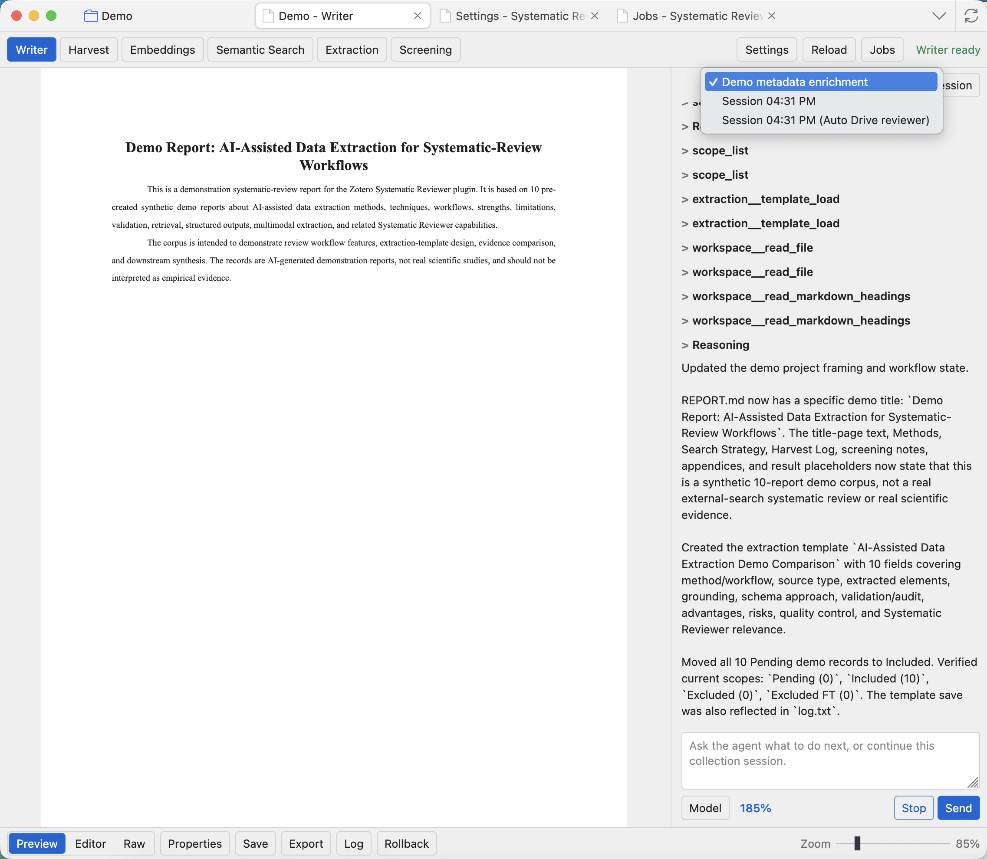
Task: Expand the second workspace__read_markdown_headings entry
Action: (796, 321)
